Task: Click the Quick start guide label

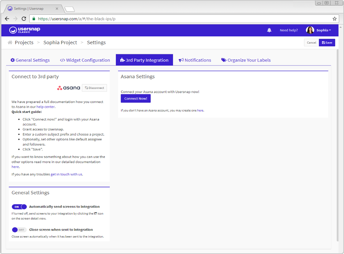Action: [x=26, y=112]
